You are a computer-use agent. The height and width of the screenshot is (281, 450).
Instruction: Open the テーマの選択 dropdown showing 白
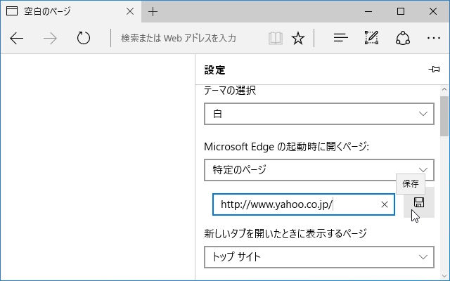pos(319,114)
